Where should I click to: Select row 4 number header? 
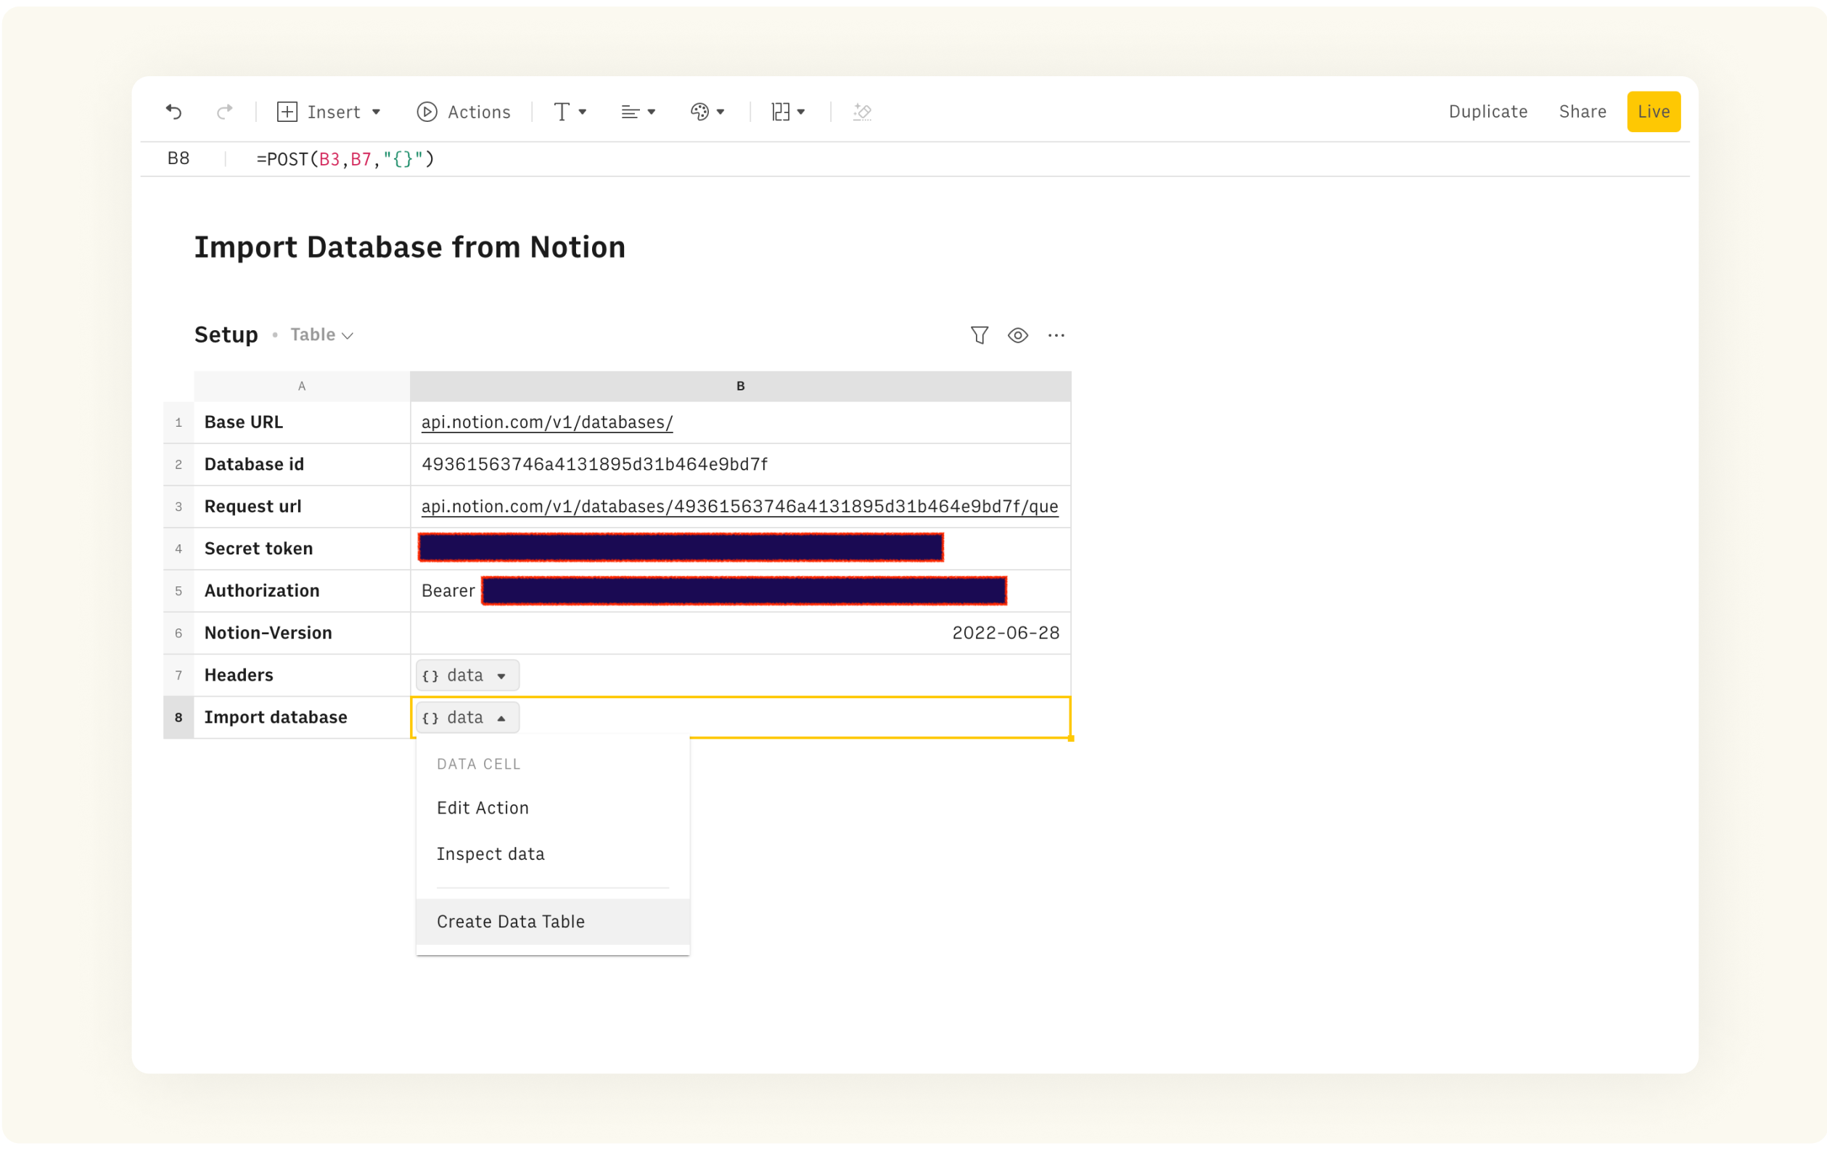pos(178,549)
